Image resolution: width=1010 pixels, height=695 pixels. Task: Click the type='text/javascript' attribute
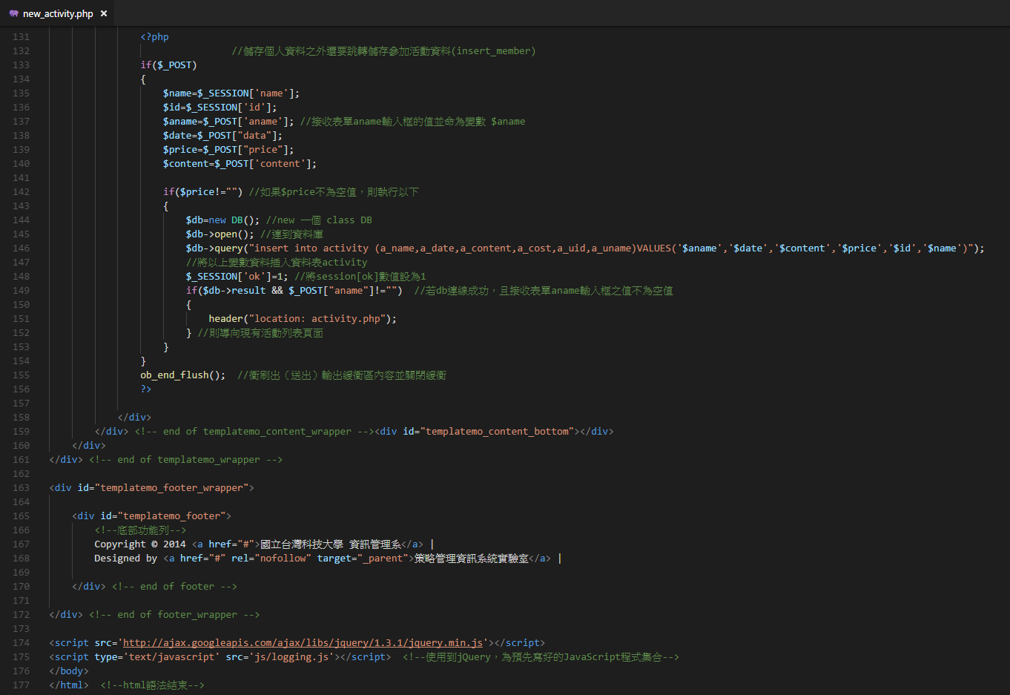point(157,656)
